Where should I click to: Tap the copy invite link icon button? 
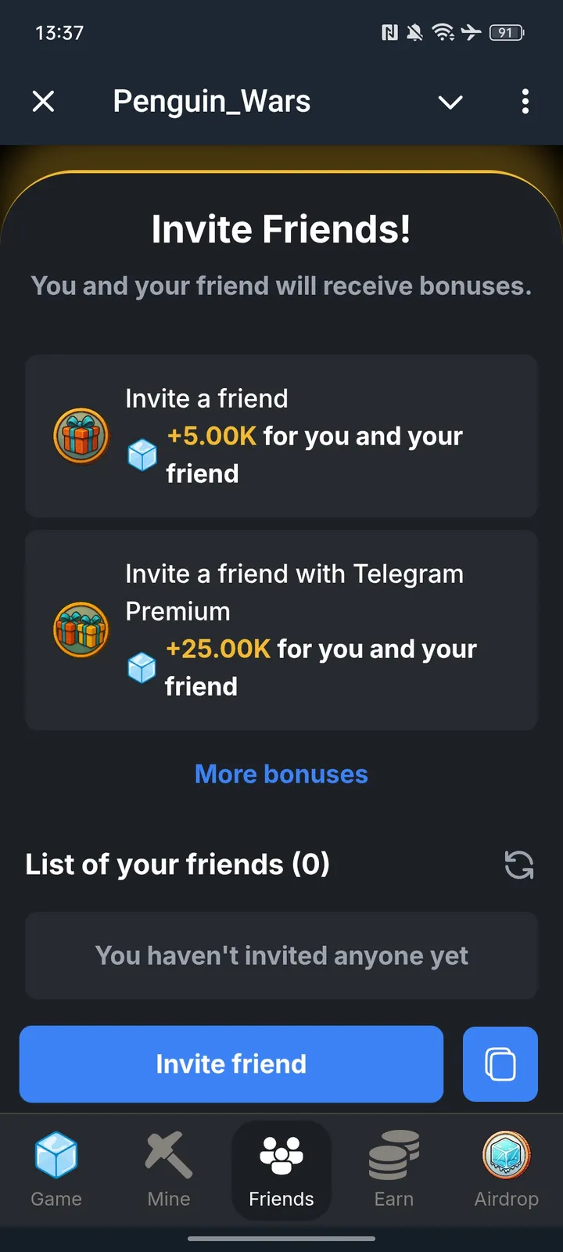[x=500, y=1064]
